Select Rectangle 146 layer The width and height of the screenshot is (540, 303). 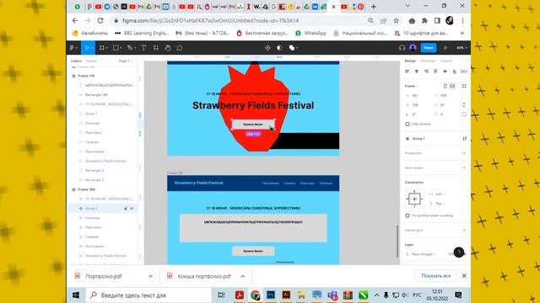(96, 94)
